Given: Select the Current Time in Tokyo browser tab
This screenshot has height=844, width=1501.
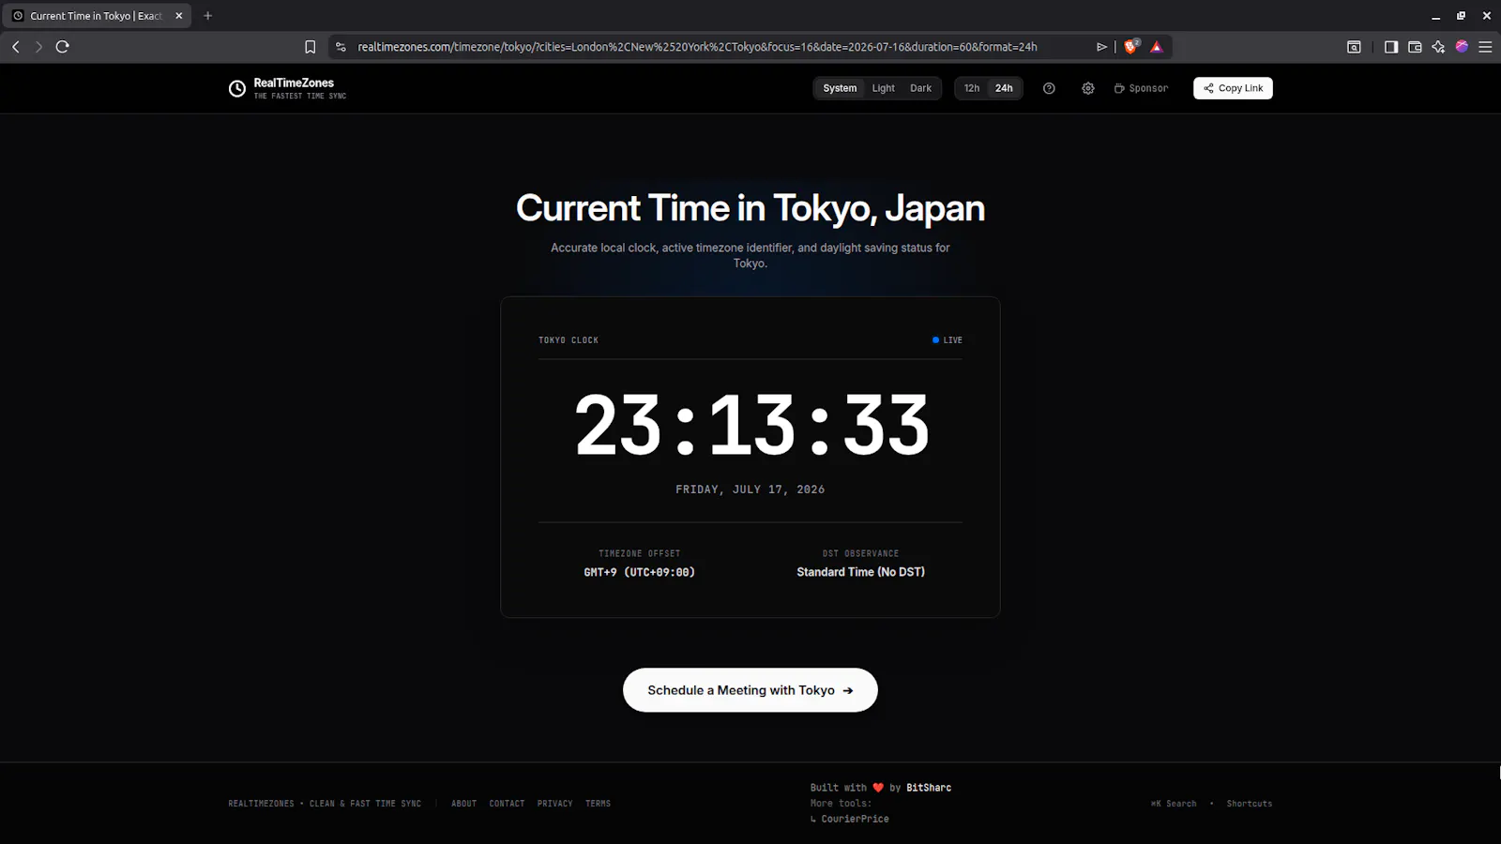Looking at the screenshot, I should point(97,16).
